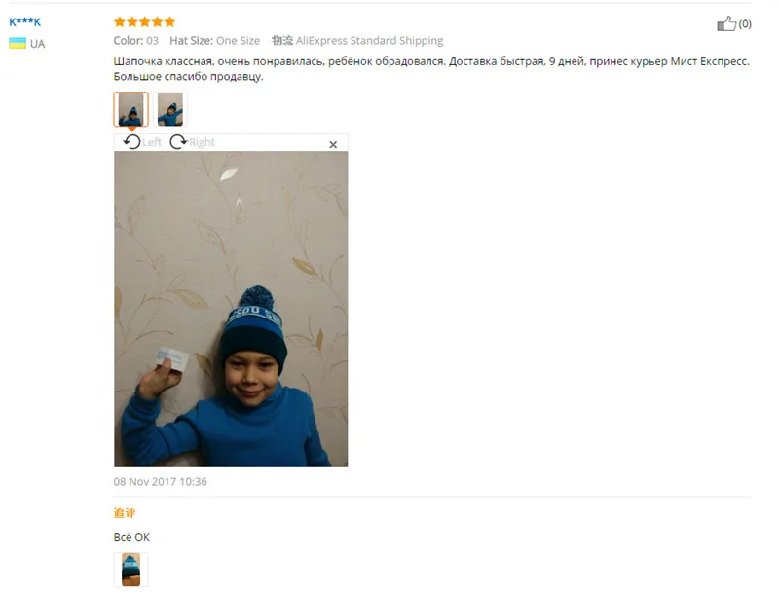
Task: Click the "Left" rotate label
Action: click(152, 142)
